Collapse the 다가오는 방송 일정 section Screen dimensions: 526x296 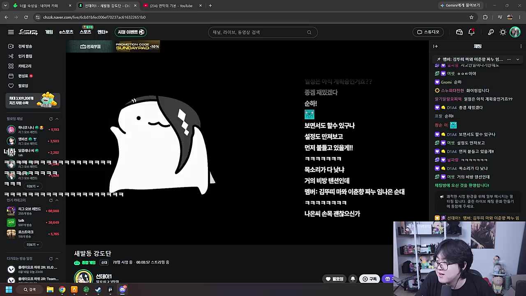coord(57,259)
